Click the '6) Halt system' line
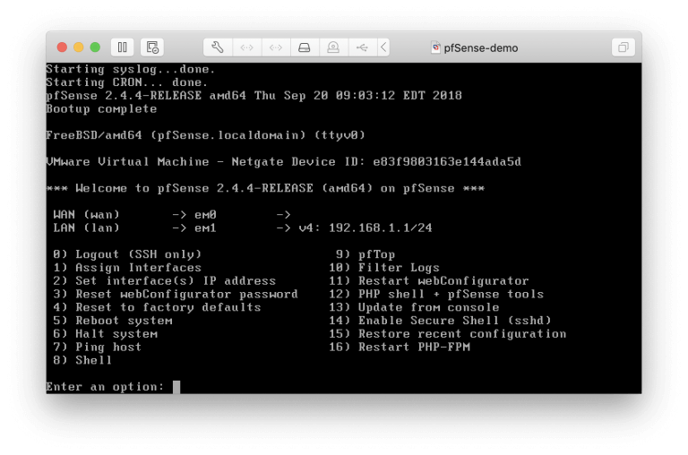Screen dimensions: 688x455 pyautogui.click(x=106, y=334)
